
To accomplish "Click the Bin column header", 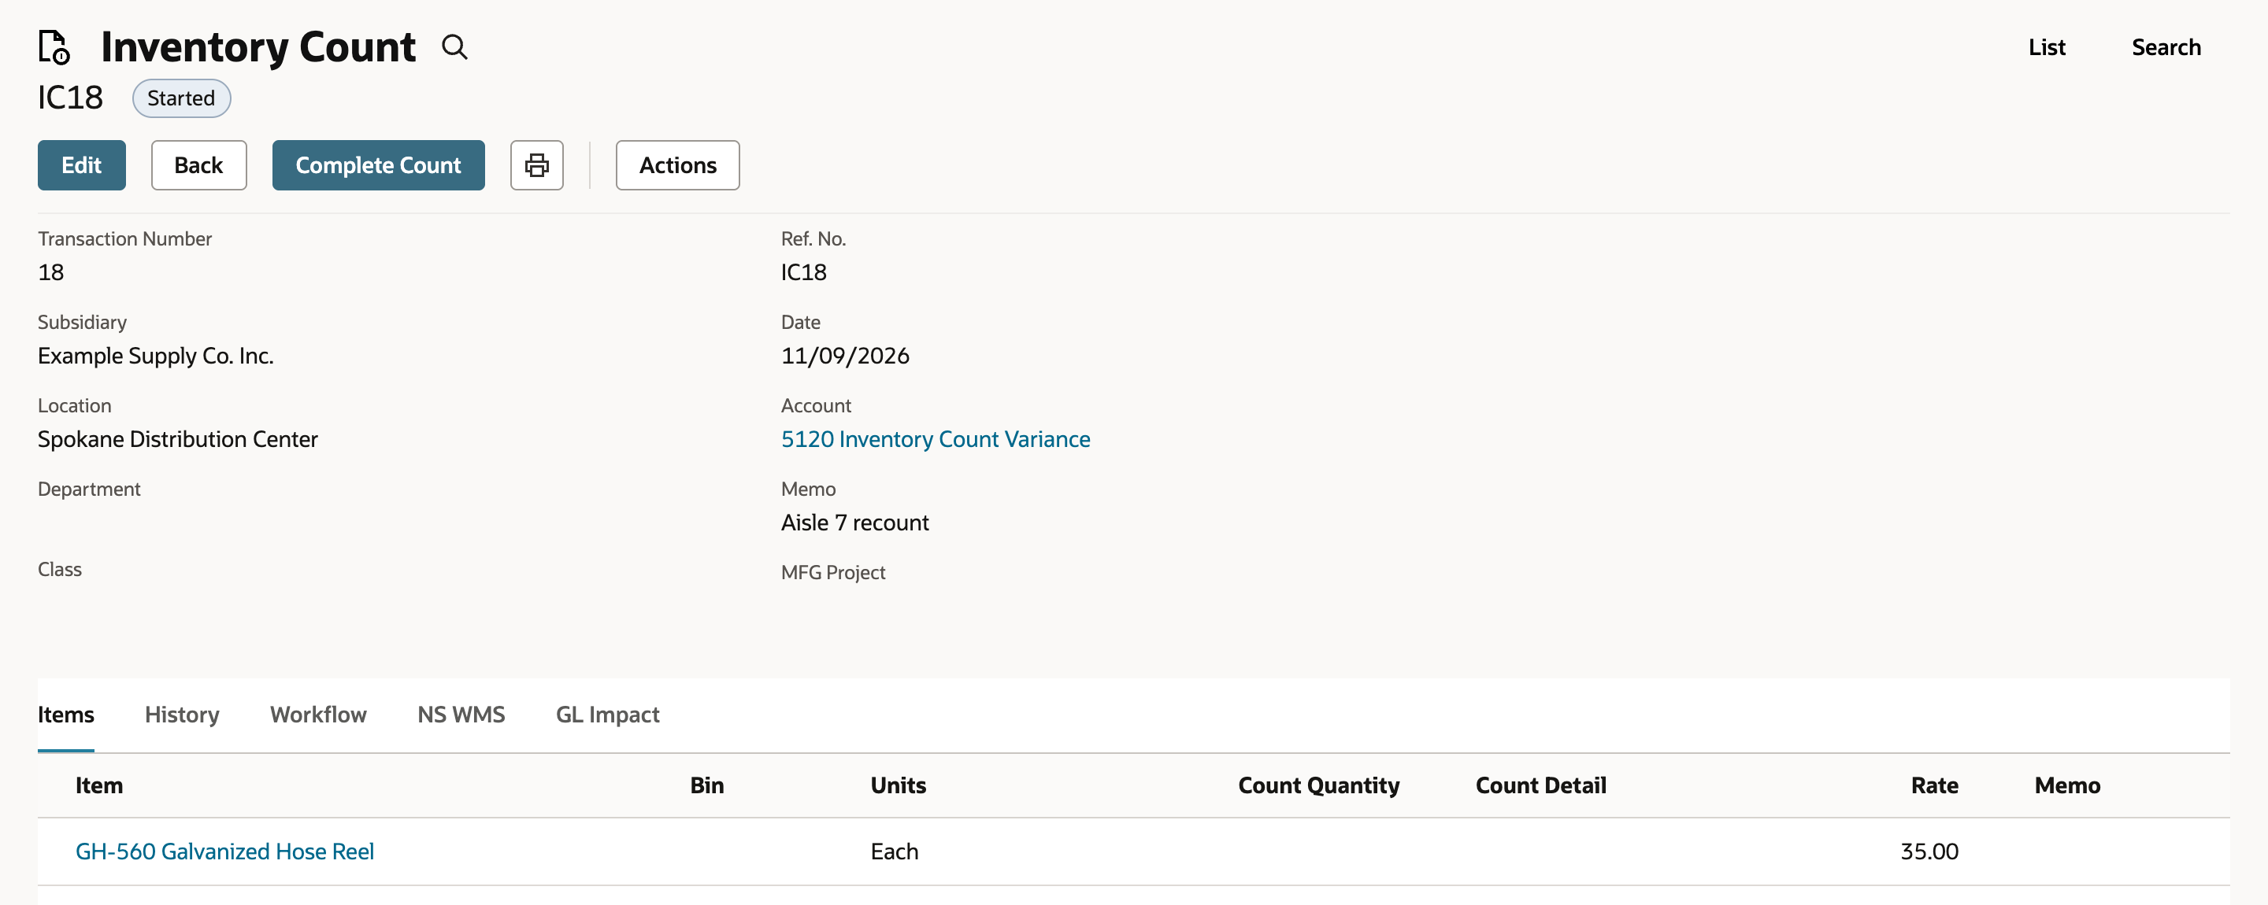I will coord(707,785).
